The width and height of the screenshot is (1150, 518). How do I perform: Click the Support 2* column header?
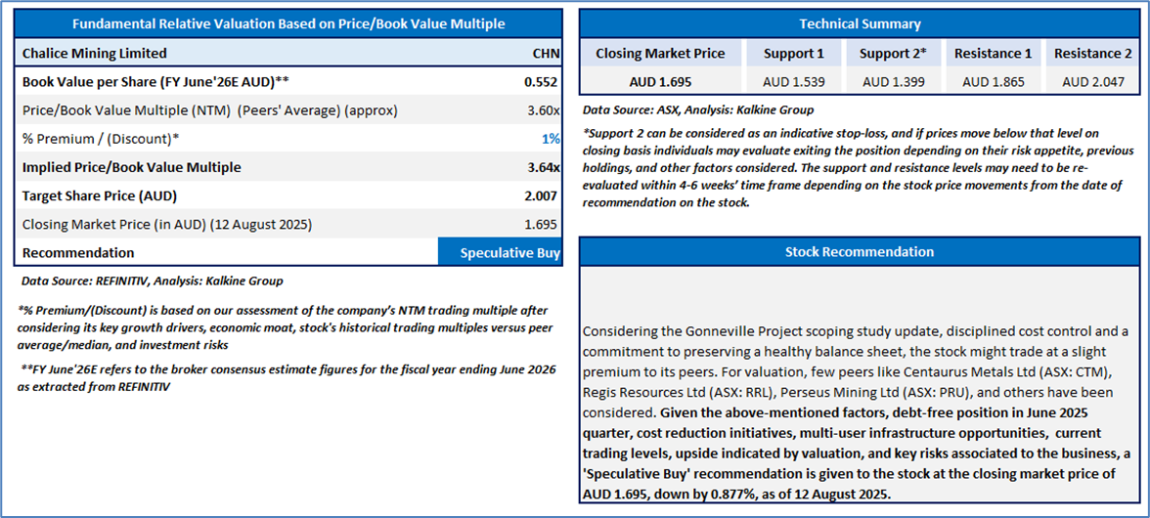click(892, 53)
